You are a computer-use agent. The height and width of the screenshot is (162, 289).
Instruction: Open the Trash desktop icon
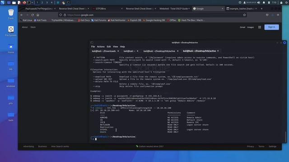pos(11,14)
